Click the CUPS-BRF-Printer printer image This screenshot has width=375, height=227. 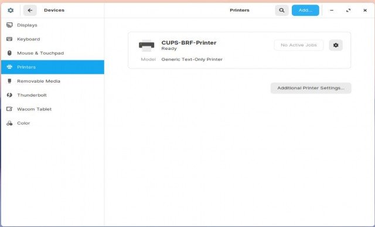click(146, 45)
